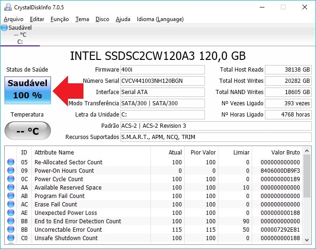Click the Firmware field showing 400i
The image size is (316, 249).
(x=163, y=70)
